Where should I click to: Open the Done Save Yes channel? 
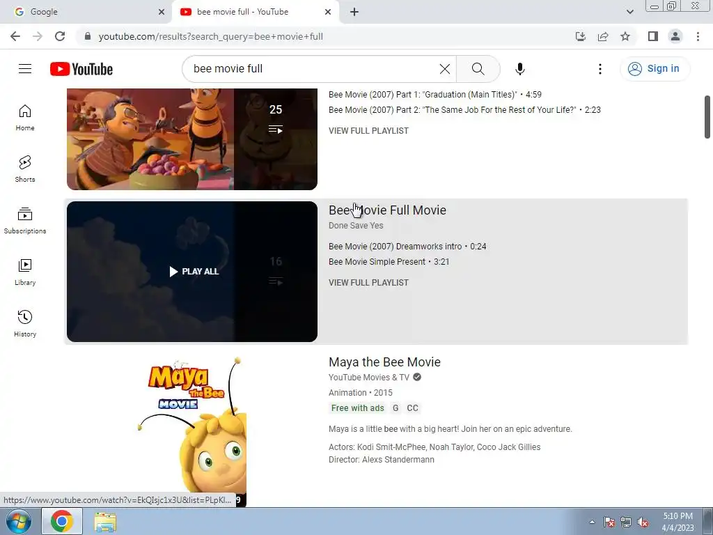(x=356, y=226)
